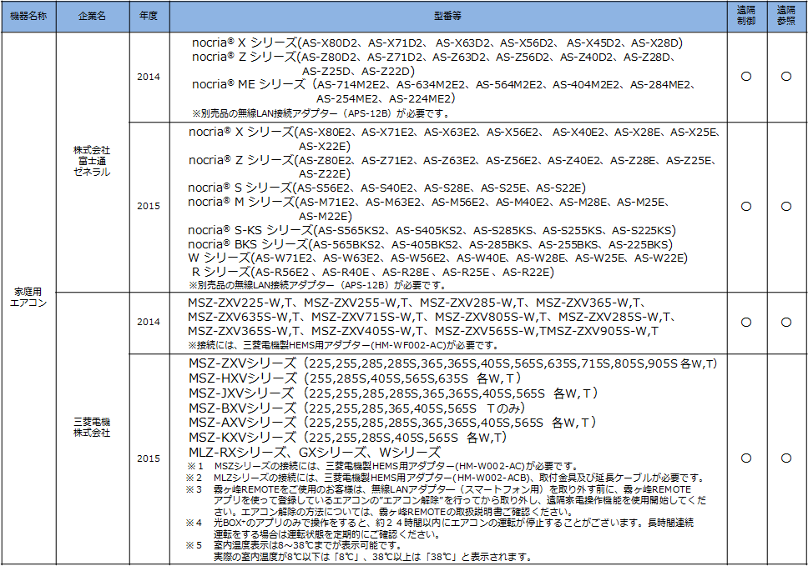Click note ※1 about HM-W002-AC adapter

point(383,466)
